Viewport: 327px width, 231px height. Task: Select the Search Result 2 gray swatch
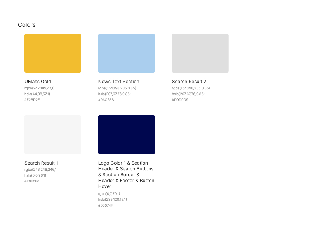(200, 53)
